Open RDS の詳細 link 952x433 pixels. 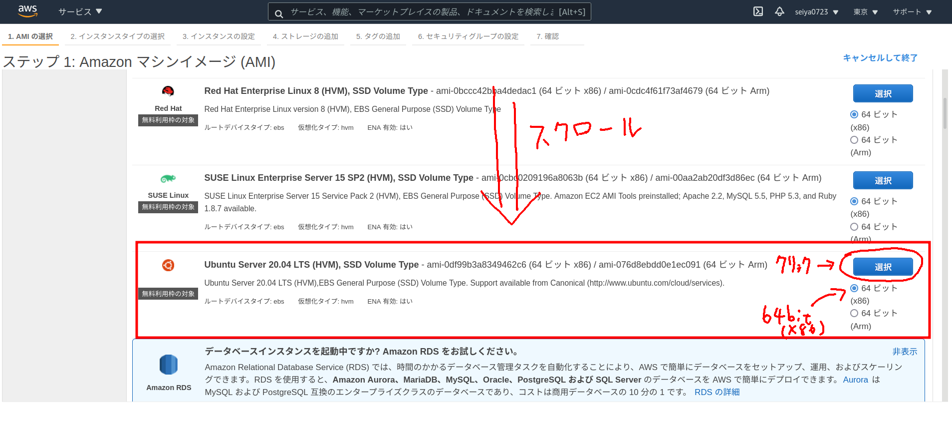717,392
